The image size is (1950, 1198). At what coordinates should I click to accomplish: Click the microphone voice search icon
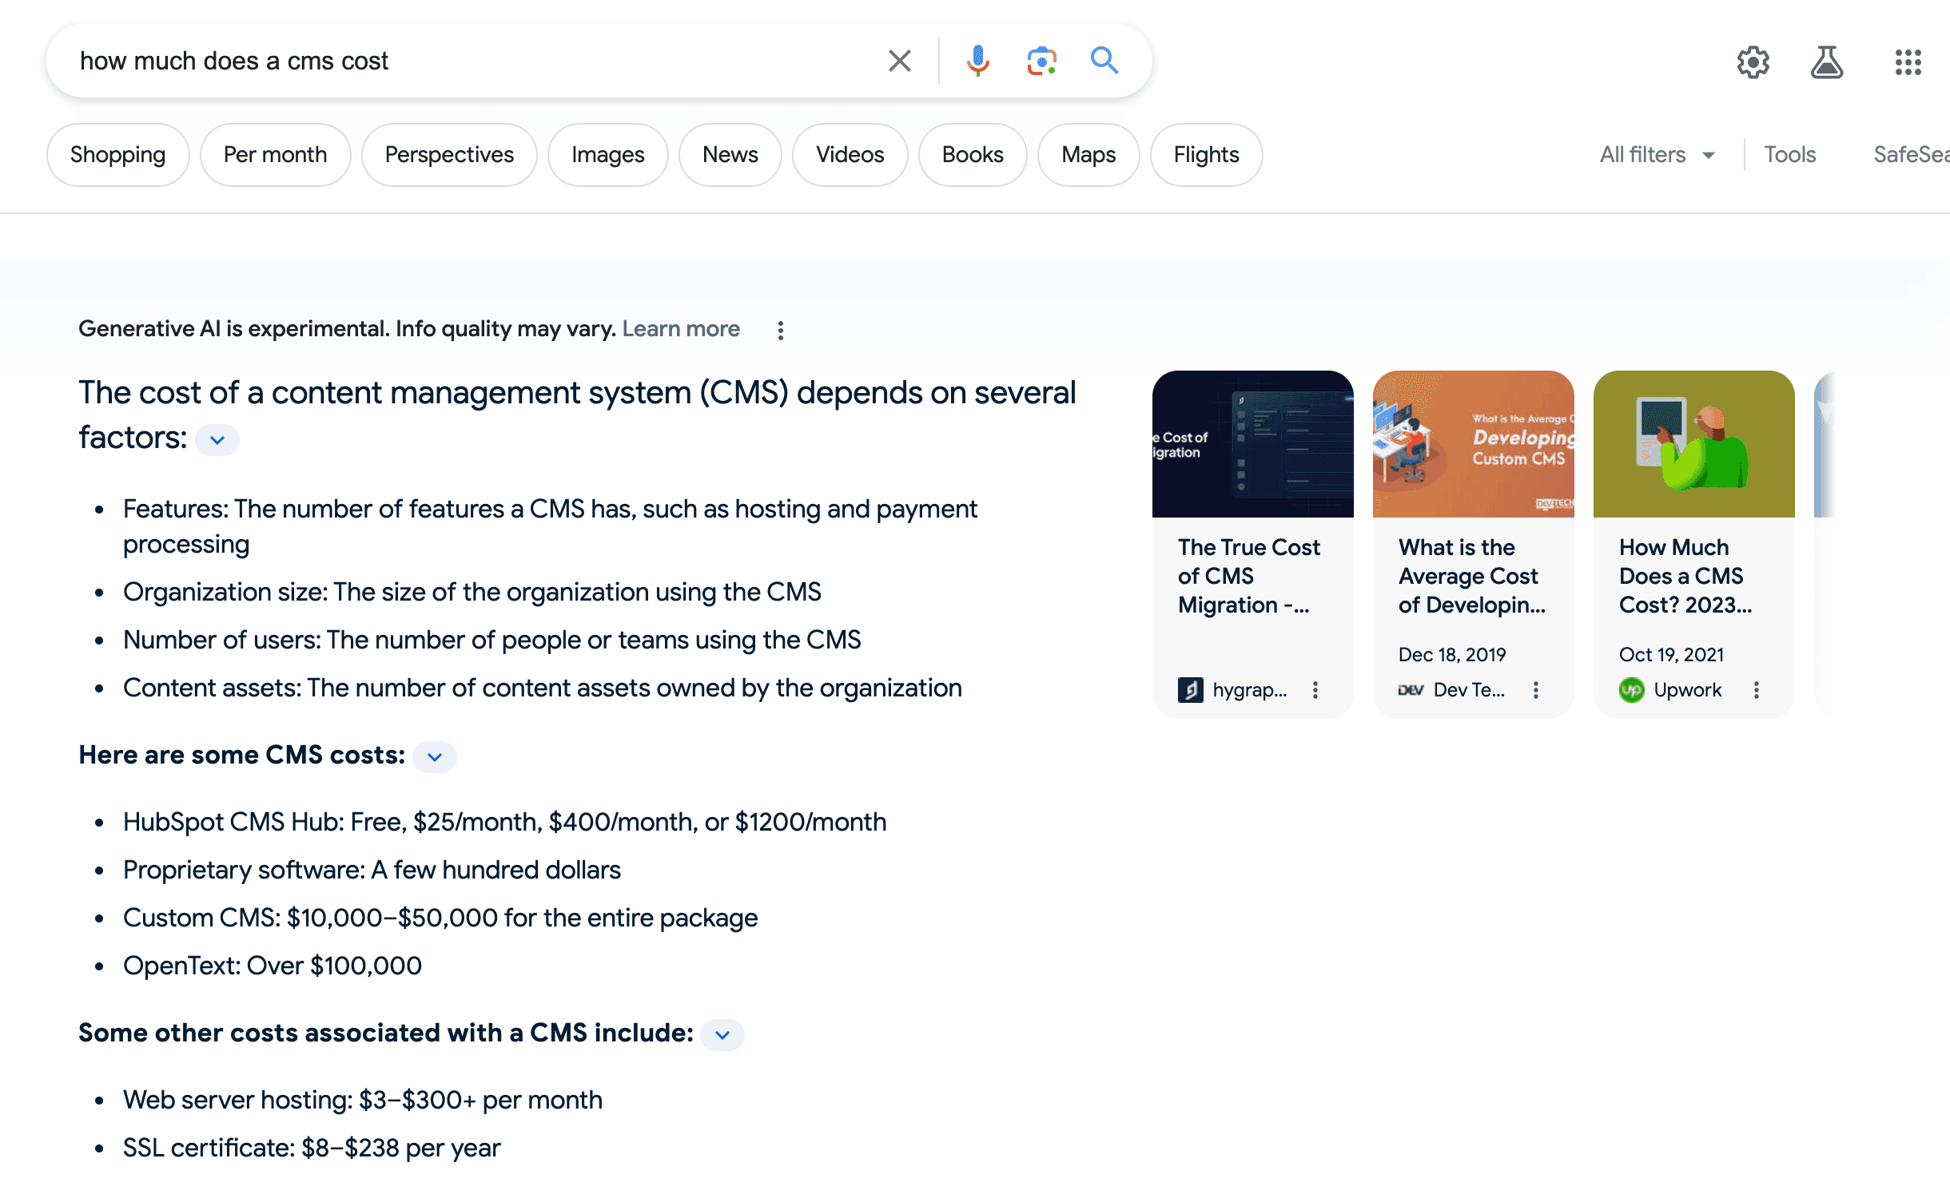[977, 61]
